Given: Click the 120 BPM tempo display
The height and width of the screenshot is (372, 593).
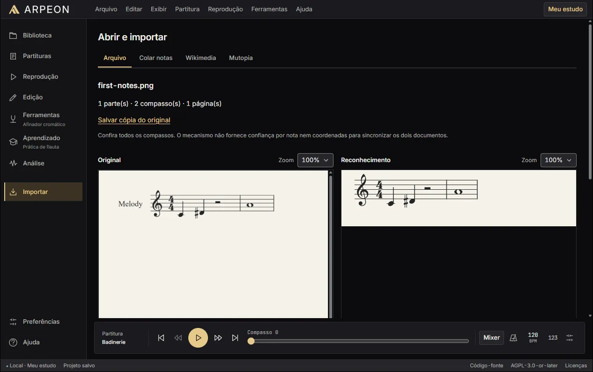Looking at the screenshot, I should [533, 338].
